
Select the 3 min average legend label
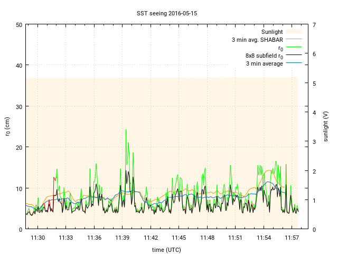(264, 63)
